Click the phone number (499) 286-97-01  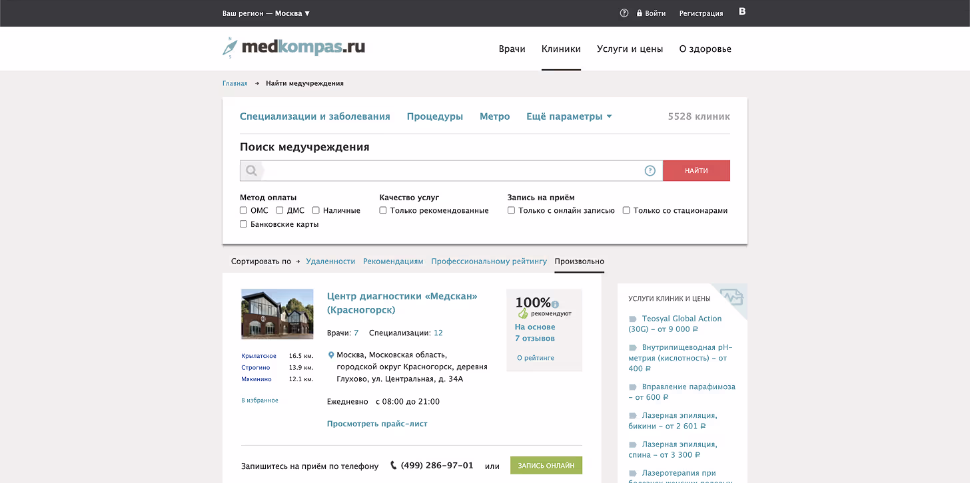point(437,466)
